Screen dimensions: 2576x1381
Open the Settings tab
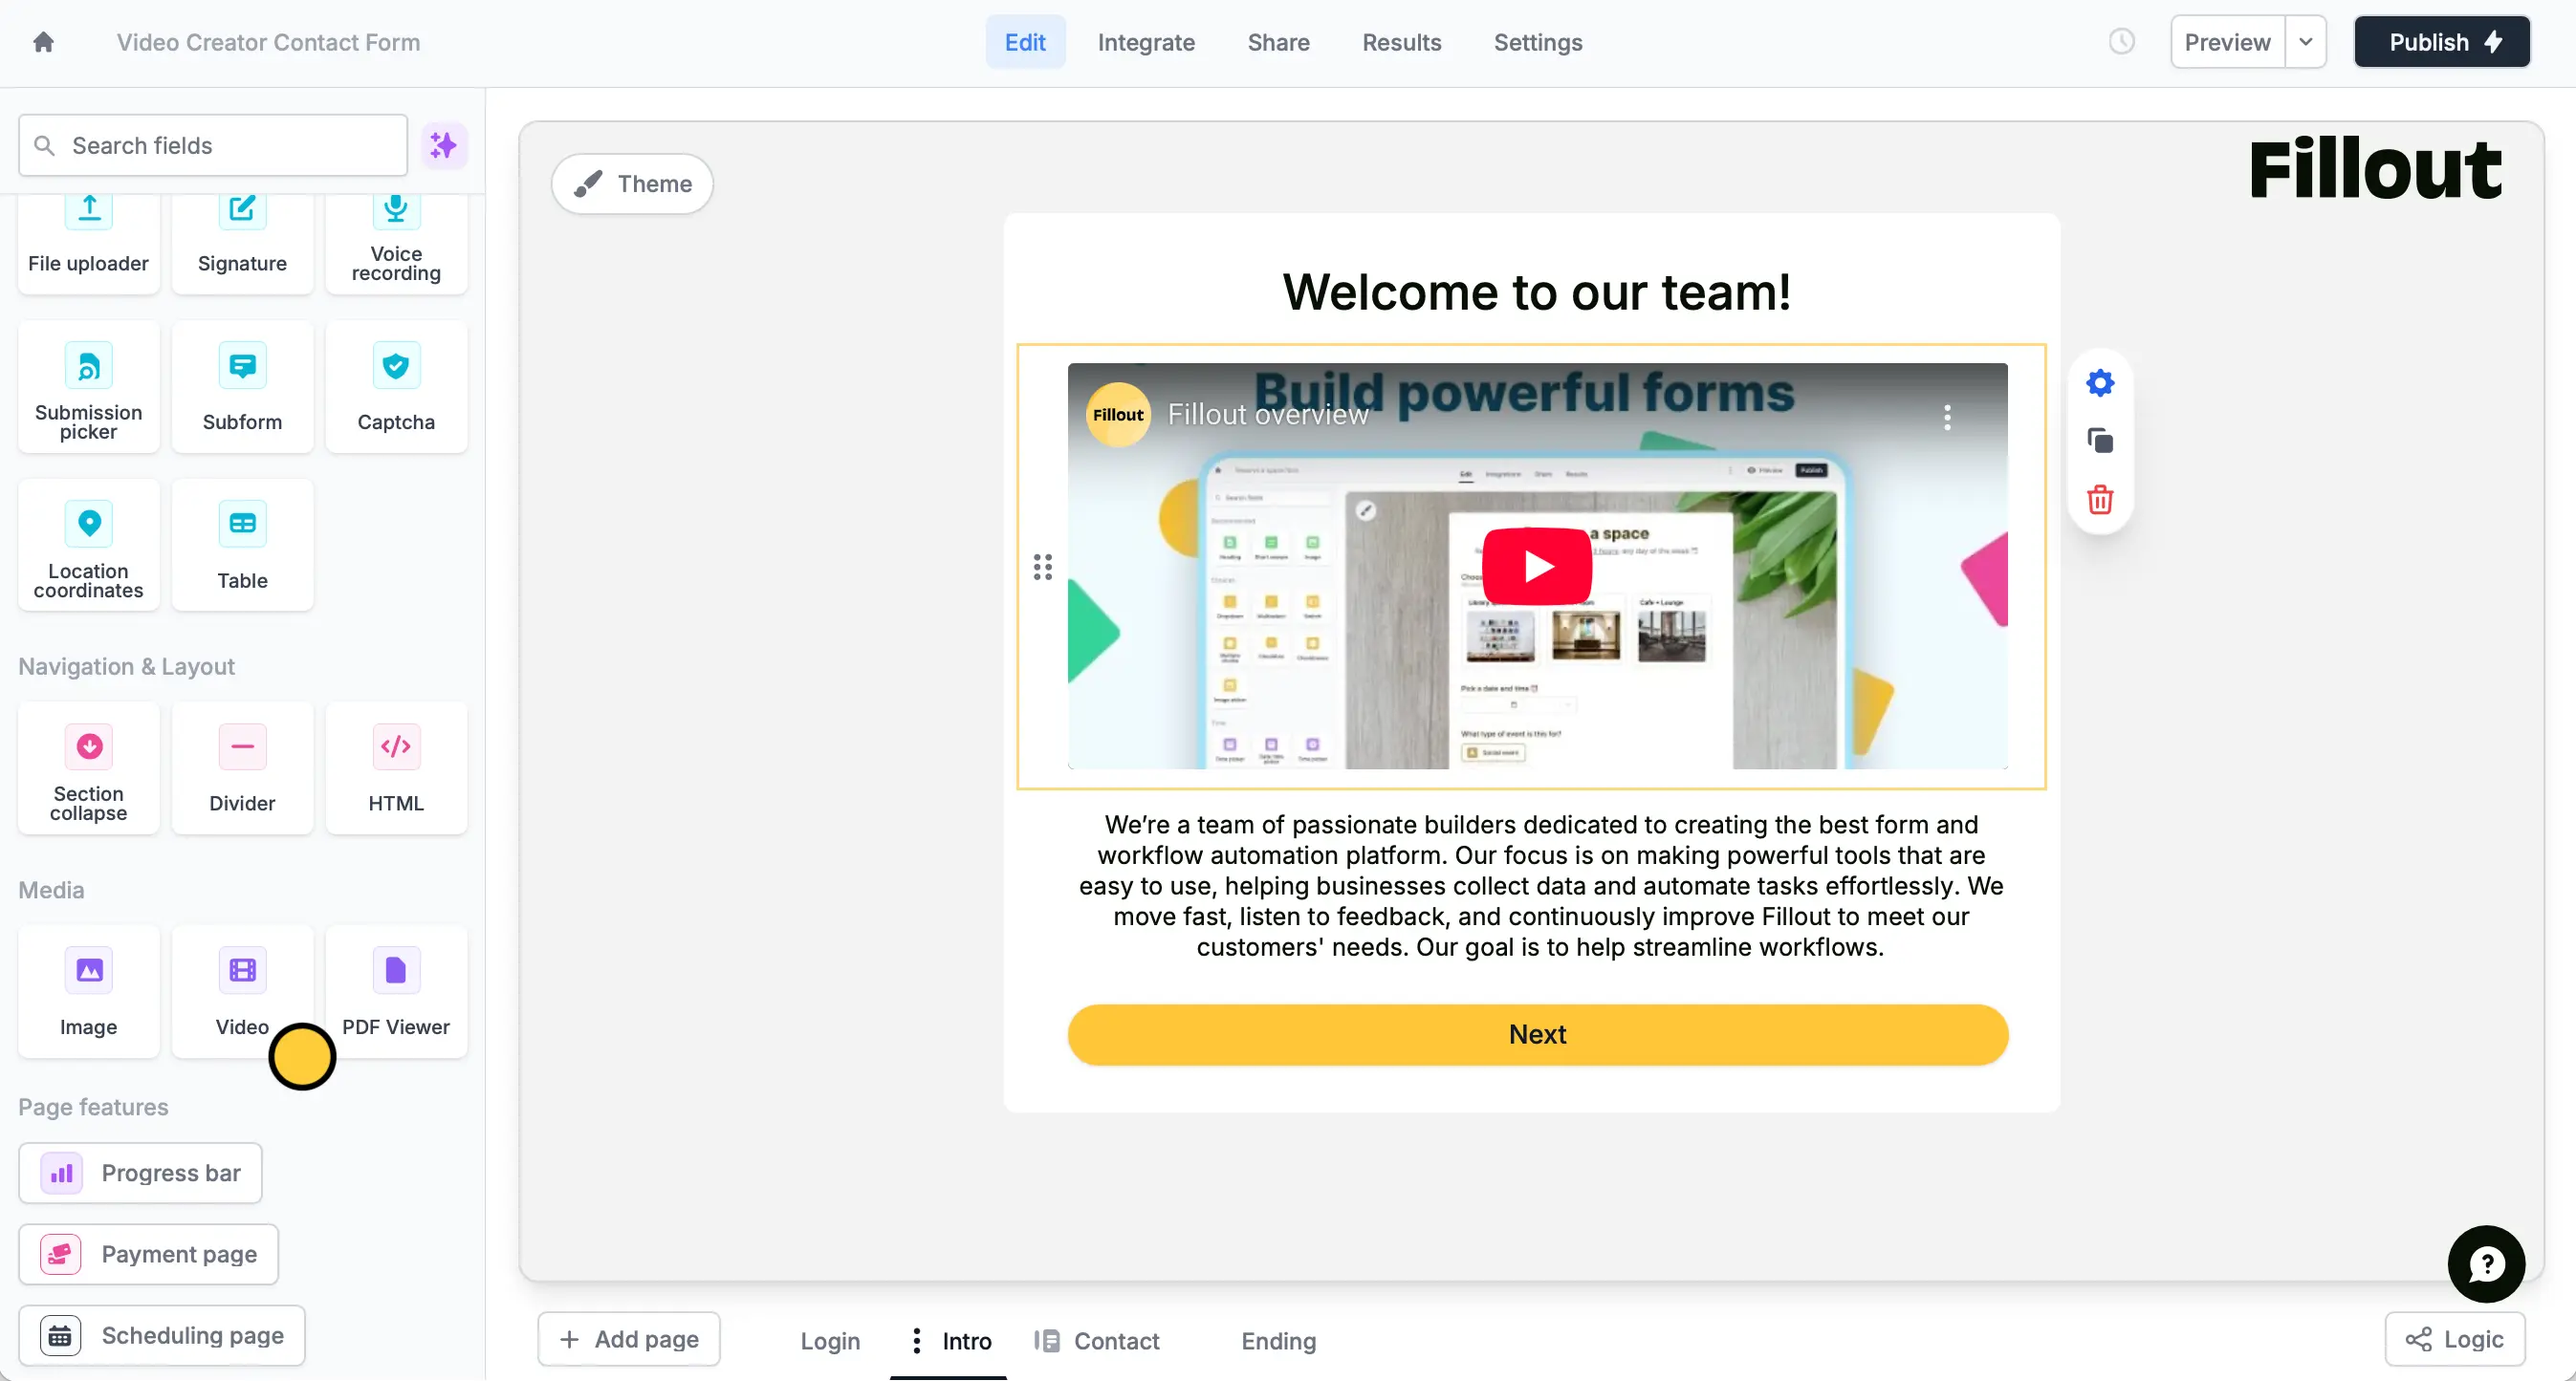pyautogui.click(x=1538, y=42)
